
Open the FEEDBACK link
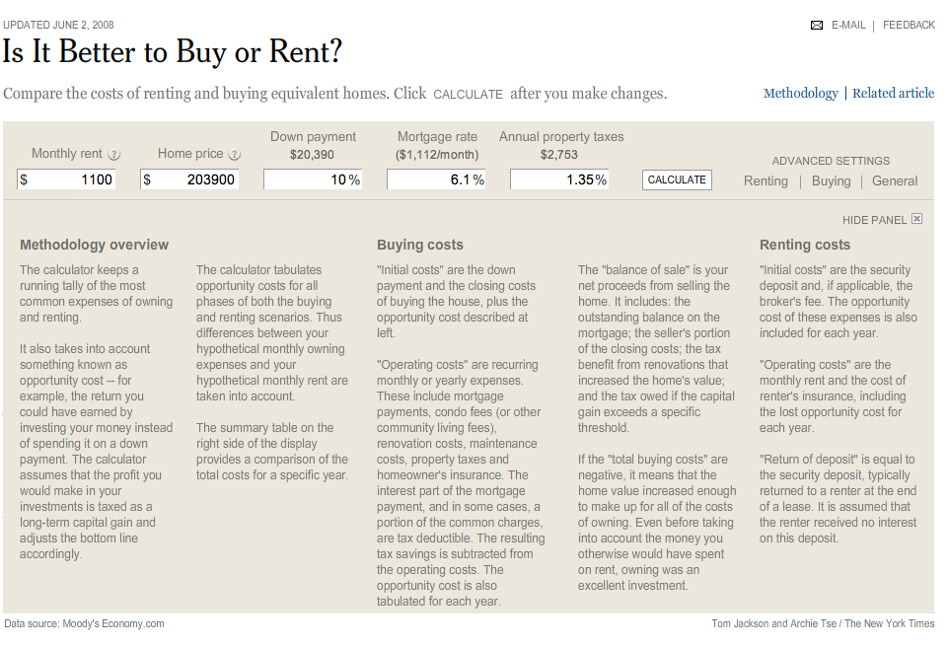[909, 26]
